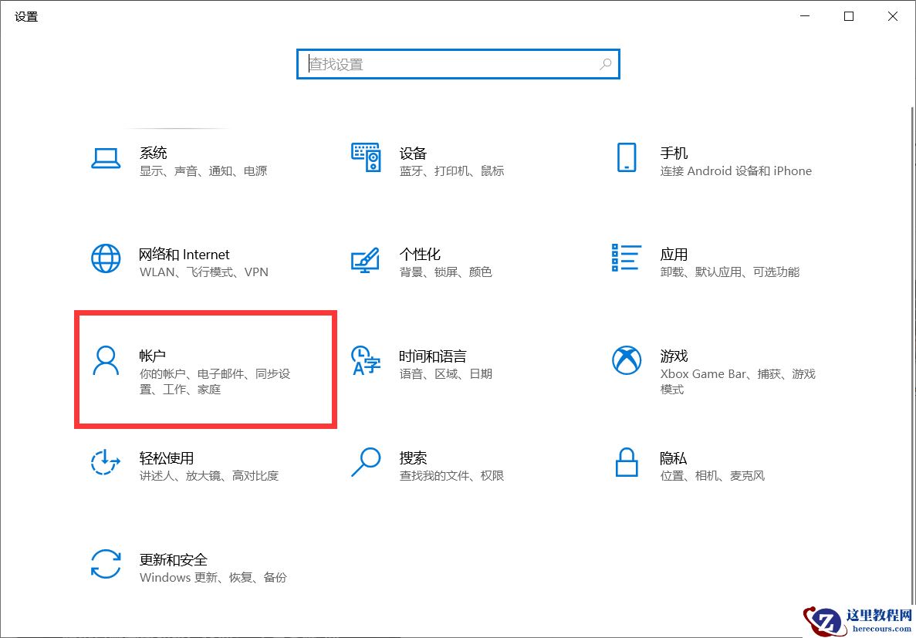Open the highlighted 帐户 (Accounts) icon
Image resolution: width=916 pixels, height=638 pixels.
[106, 360]
